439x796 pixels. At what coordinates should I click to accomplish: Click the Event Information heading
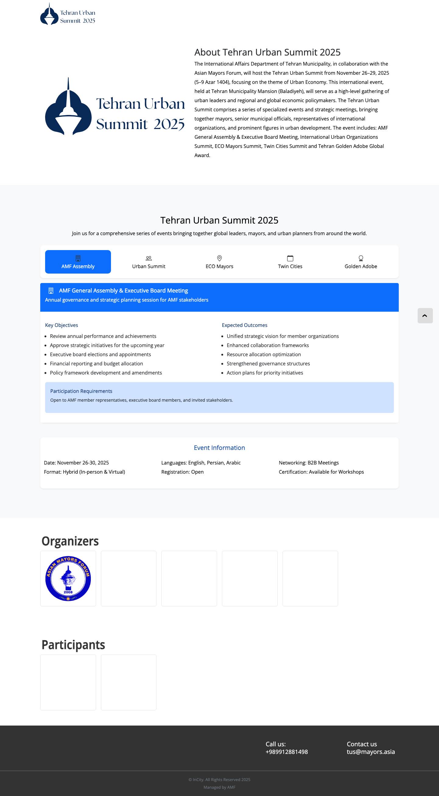click(219, 448)
